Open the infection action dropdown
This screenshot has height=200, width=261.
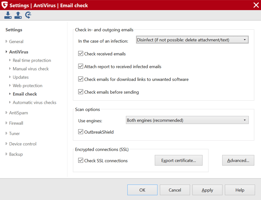click(x=192, y=40)
